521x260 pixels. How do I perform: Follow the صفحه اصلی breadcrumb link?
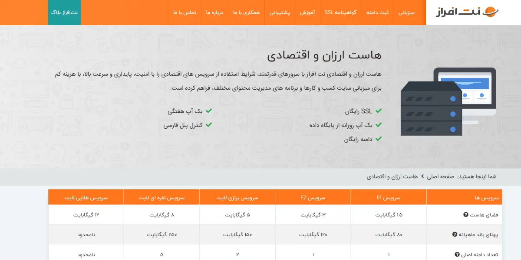click(440, 177)
